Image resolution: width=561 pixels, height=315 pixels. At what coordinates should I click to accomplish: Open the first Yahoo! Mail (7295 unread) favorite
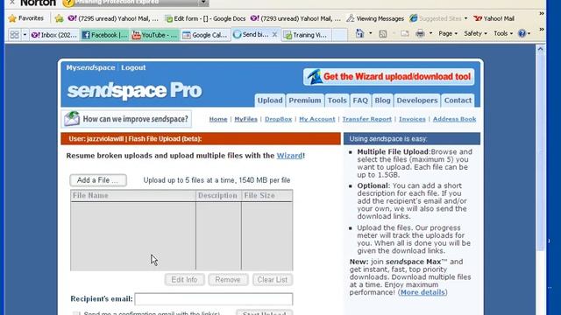tap(113, 18)
